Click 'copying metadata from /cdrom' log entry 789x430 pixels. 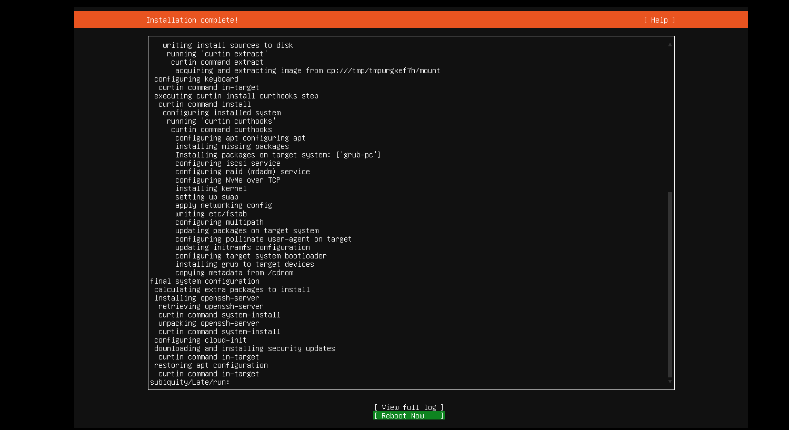[x=234, y=273]
